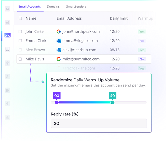Check the John Carter row checkbox
The width and height of the screenshot is (166, 141).
coord(20,32)
